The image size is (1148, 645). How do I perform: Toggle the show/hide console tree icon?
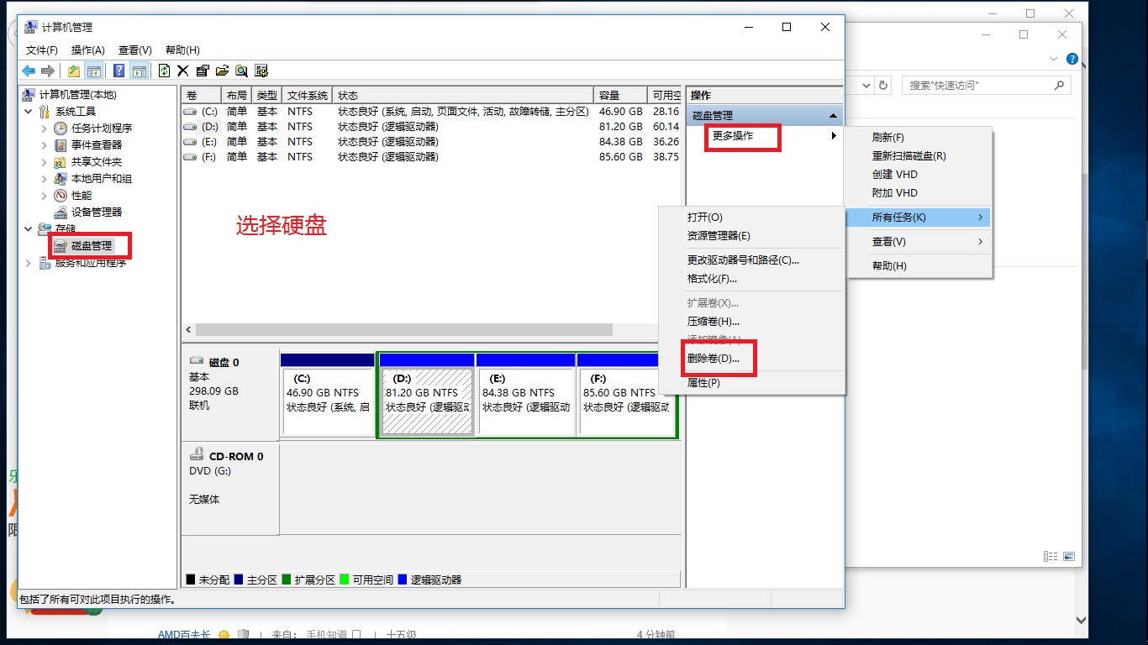94,71
